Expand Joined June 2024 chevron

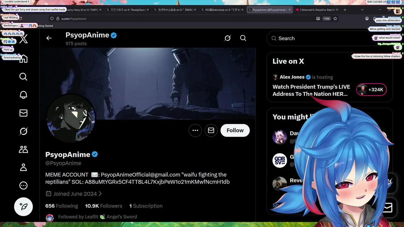pyautogui.click(x=100, y=194)
